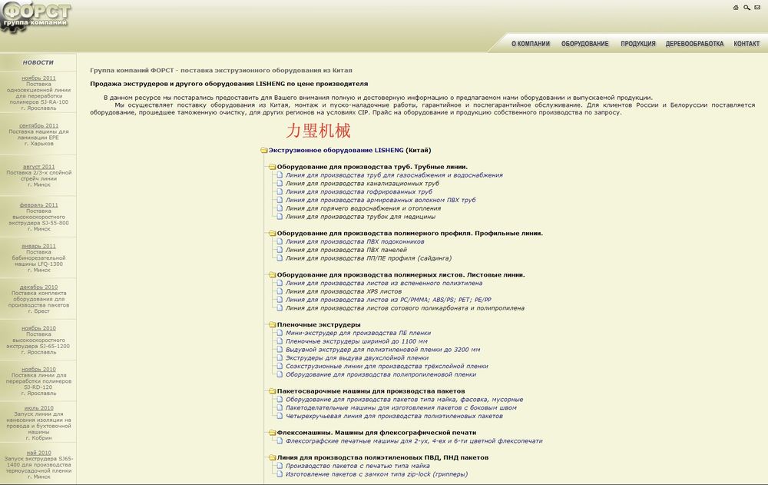This screenshot has width=768, height=485.
Task: Click page icon beside Выдувной экструдер до 3200 мм
Action: [x=280, y=350]
